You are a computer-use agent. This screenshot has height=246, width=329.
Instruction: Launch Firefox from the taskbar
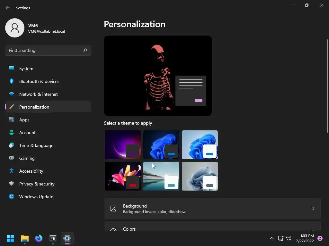[x=39, y=238]
